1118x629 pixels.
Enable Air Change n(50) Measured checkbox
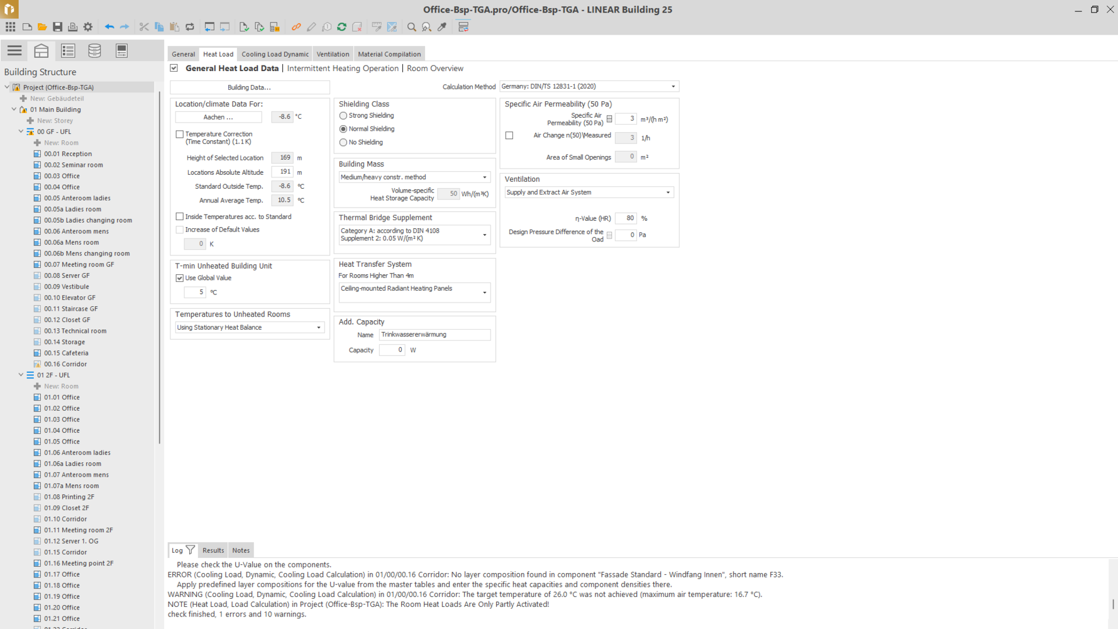(x=509, y=135)
